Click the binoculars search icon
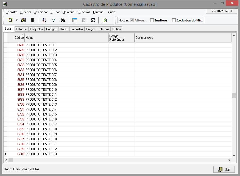Image resolution: width=240 pixels, height=176 pixels. click(x=63, y=20)
